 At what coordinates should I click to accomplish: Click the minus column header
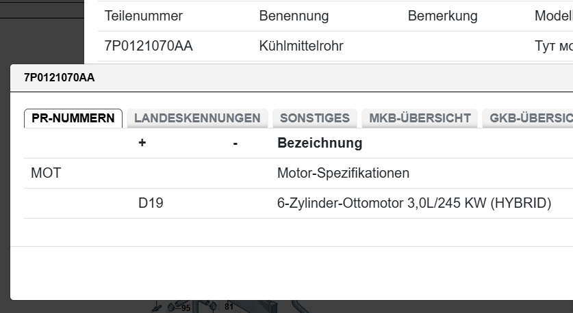235,144
